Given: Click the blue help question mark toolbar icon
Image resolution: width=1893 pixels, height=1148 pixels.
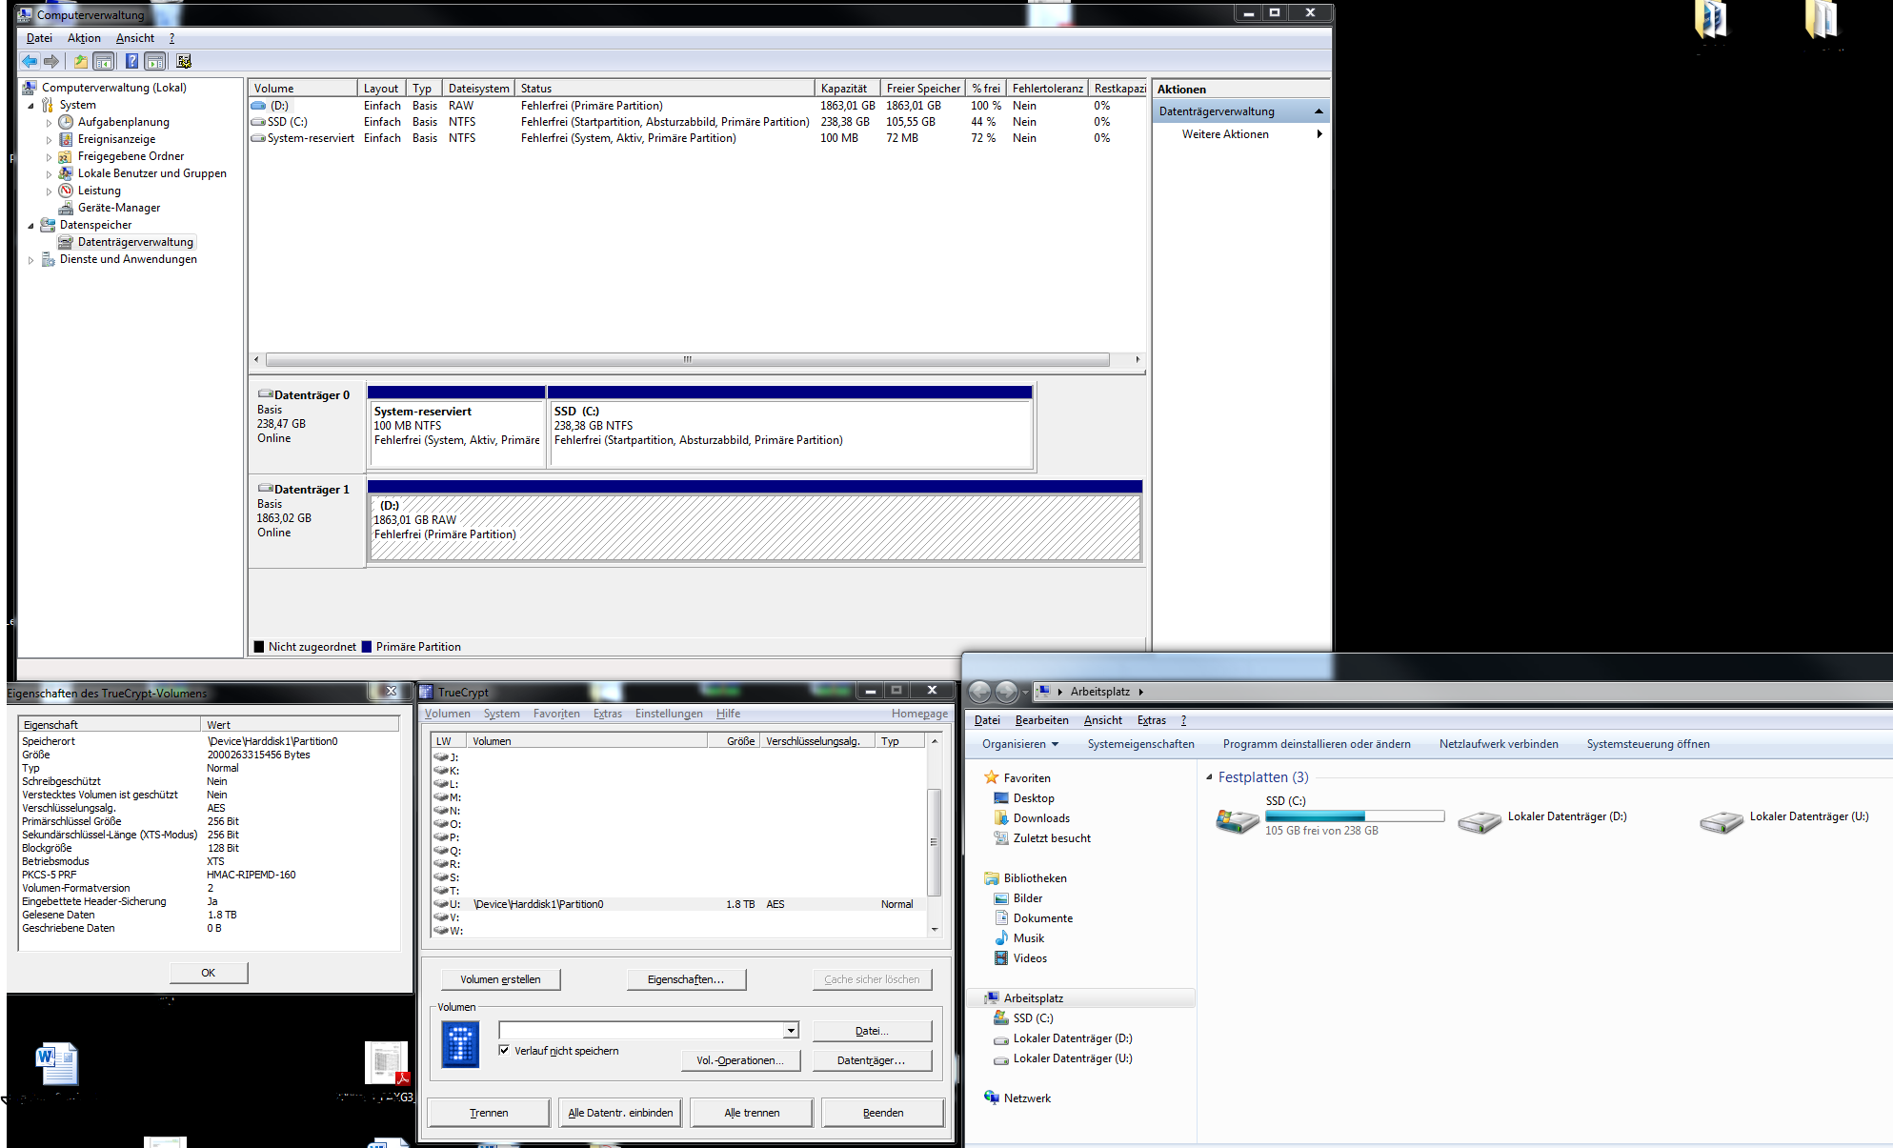Looking at the screenshot, I should (x=131, y=61).
